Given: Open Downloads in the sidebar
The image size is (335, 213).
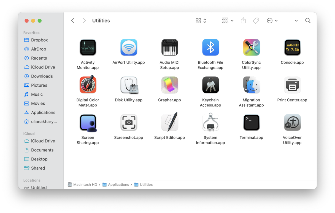Looking at the screenshot, I should tap(38, 76).
